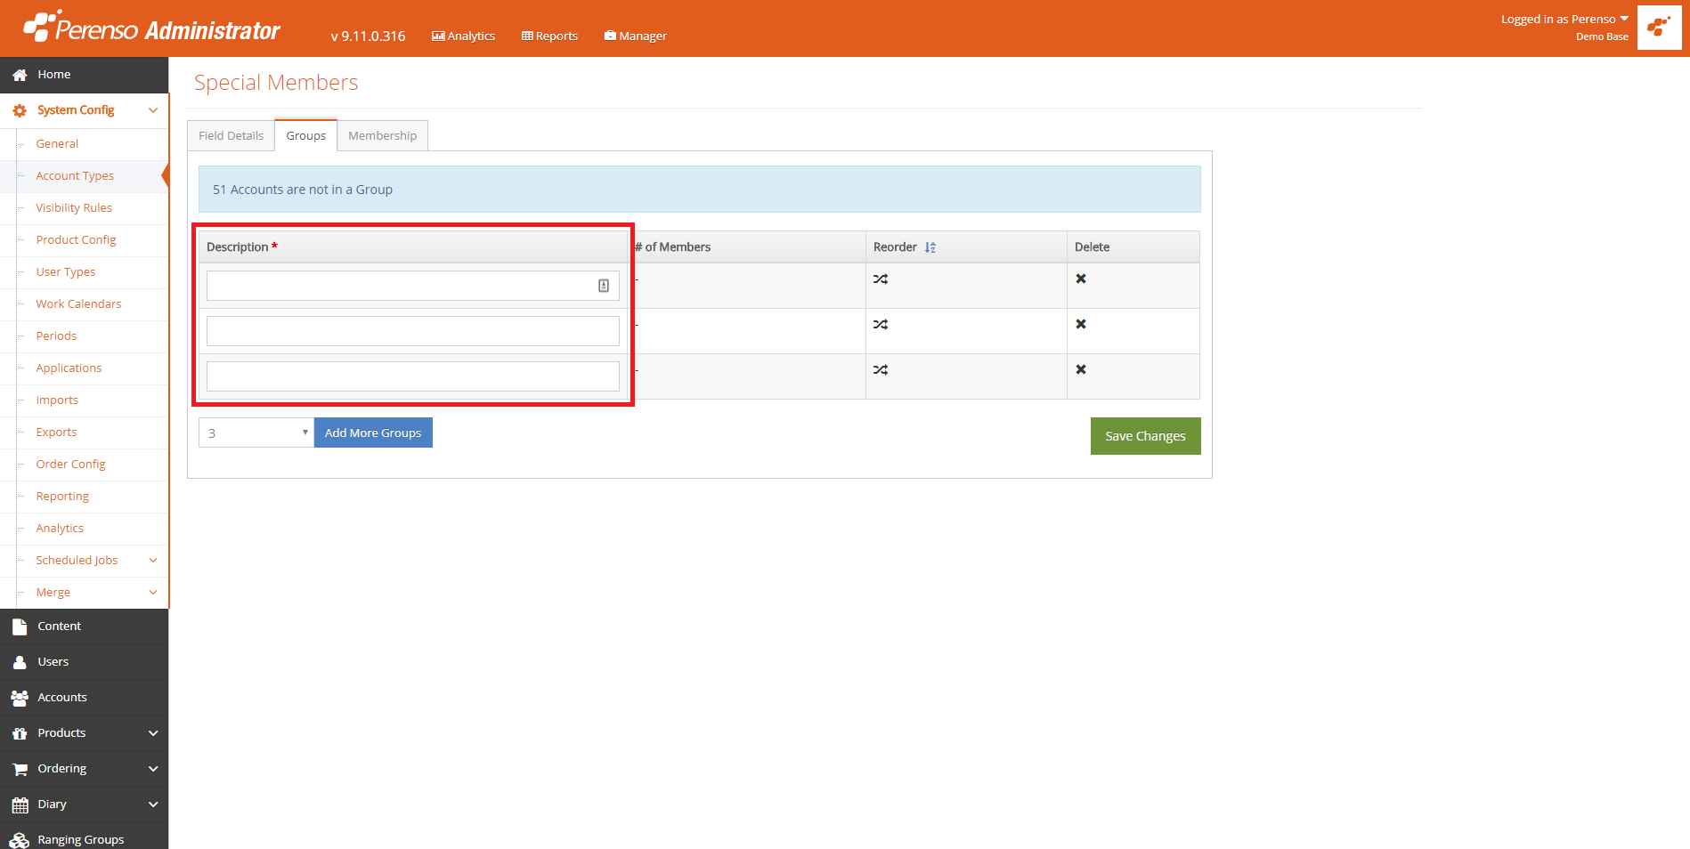The width and height of the screenshot is (1690, 849).
Task: Open Work Calendars page
Action: coord(78,303)
